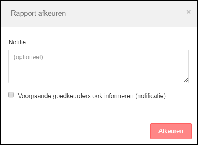Select the optional note input box

(98, 66)
